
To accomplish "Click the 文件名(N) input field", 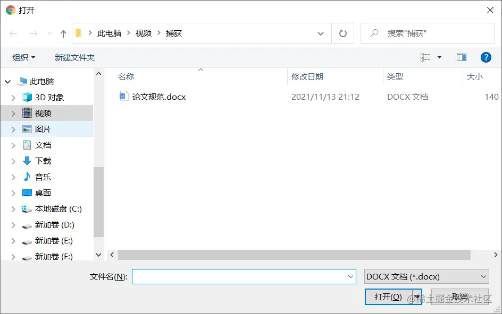I will click(x=244, y=277).
